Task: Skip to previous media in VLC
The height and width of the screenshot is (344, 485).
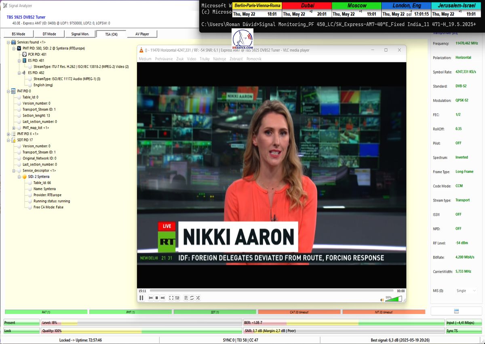Action: coord(151,298)
